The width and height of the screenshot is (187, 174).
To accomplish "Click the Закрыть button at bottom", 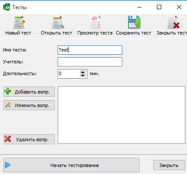I will 169,165.
